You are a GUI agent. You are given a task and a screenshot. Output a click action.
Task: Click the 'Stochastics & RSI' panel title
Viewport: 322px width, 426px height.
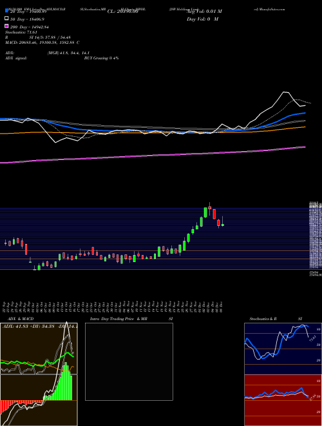click(276, 319)
